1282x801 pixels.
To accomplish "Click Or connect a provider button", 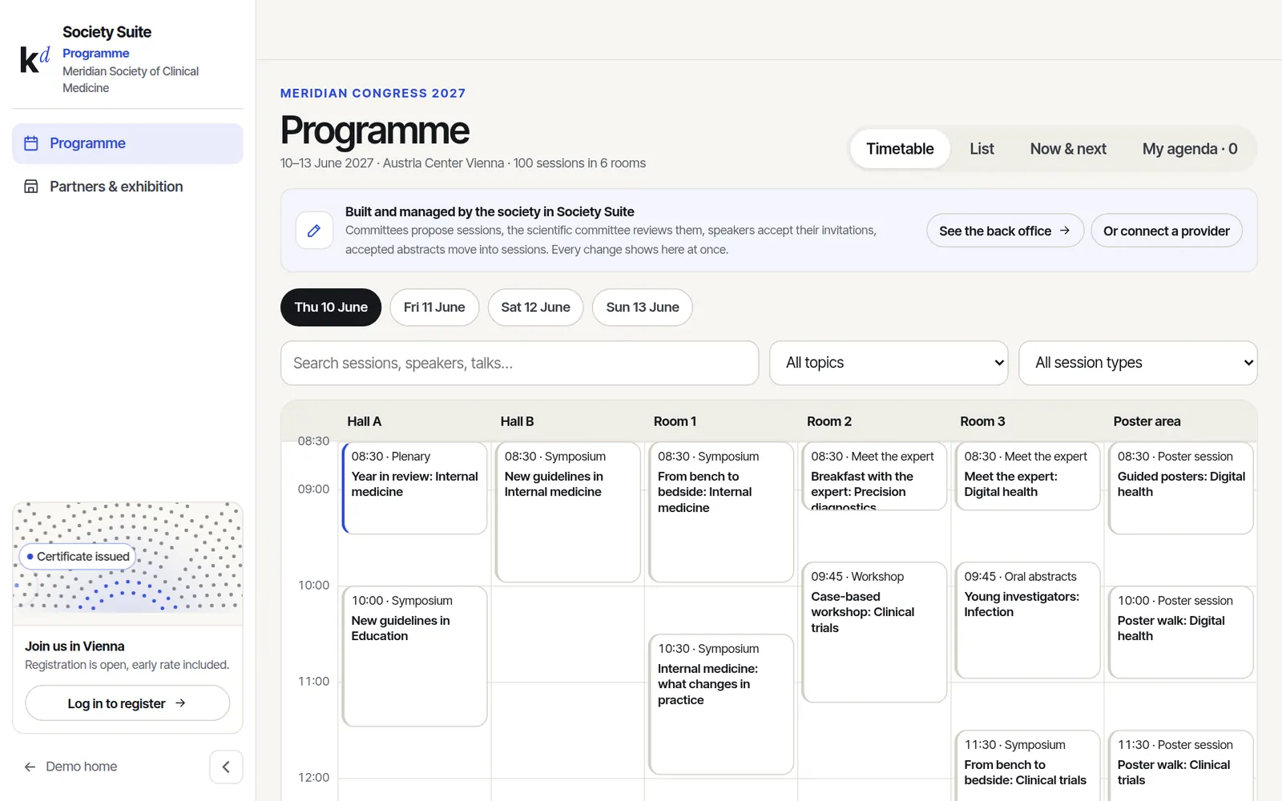I will coord(1166,231).
